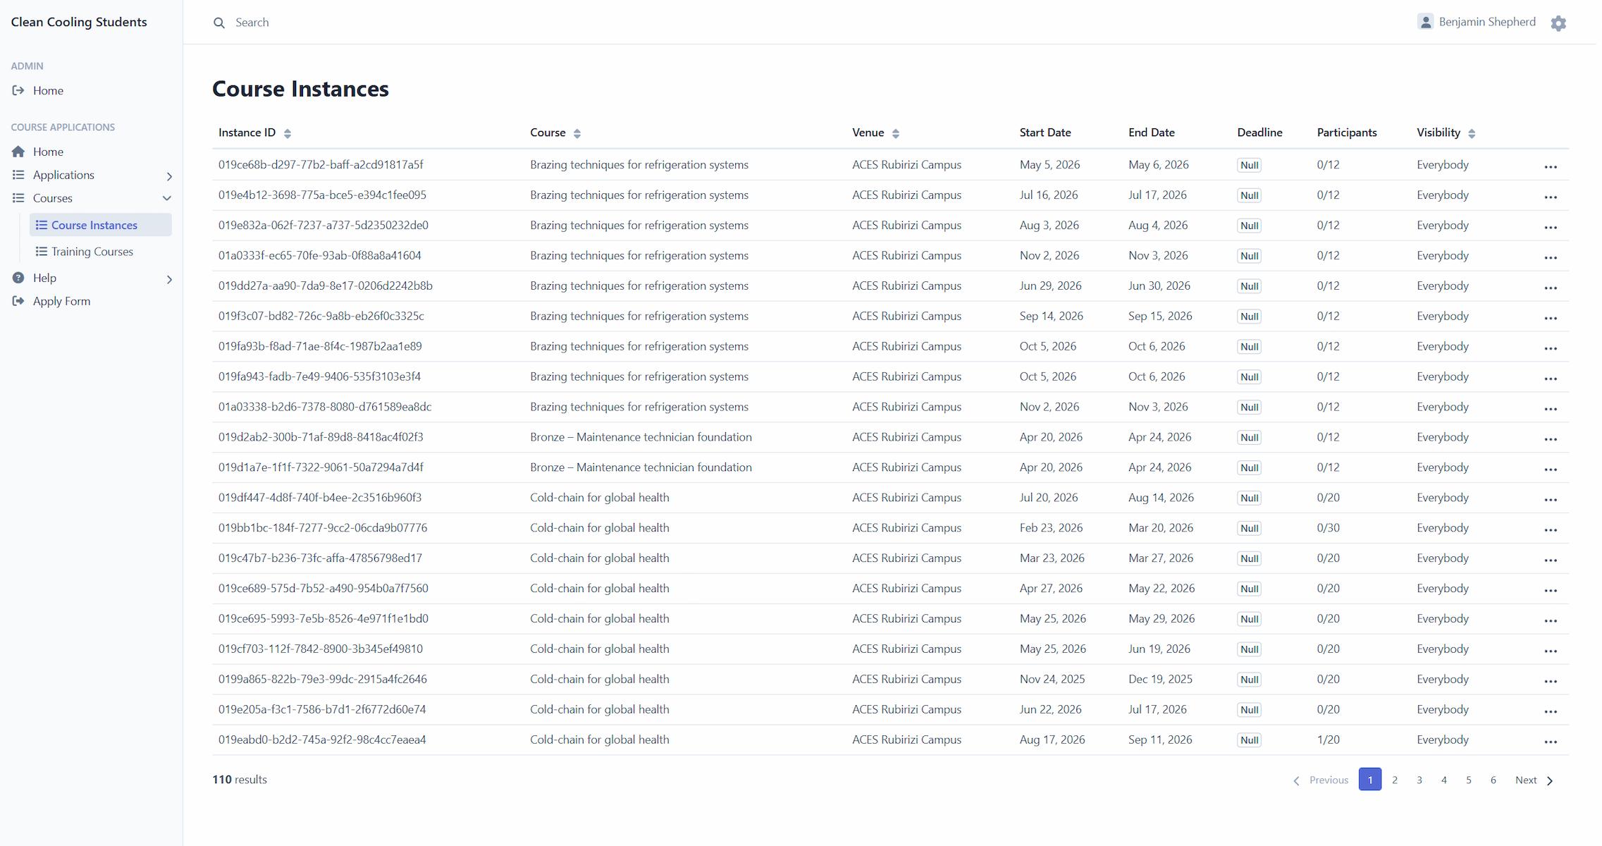The height and width of the screenshot is (846, 1602).
Task: Open actions menu for instance 019d2ab2-300b-71af-89d8-8418ac4f02f3
Action: coord(1550,439)
